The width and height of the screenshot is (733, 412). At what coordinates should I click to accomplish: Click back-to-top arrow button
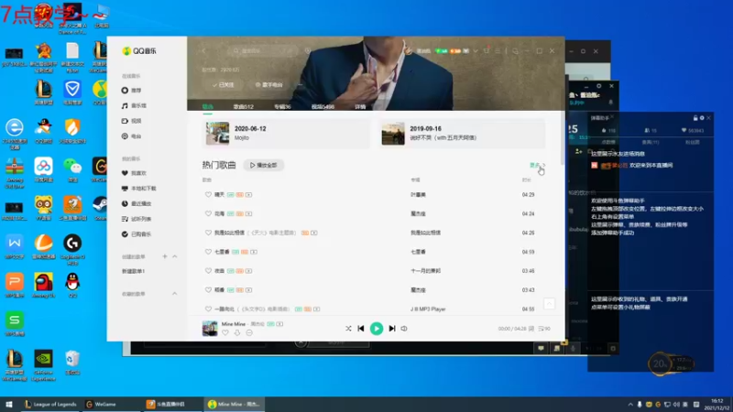(x=549, y=304)
